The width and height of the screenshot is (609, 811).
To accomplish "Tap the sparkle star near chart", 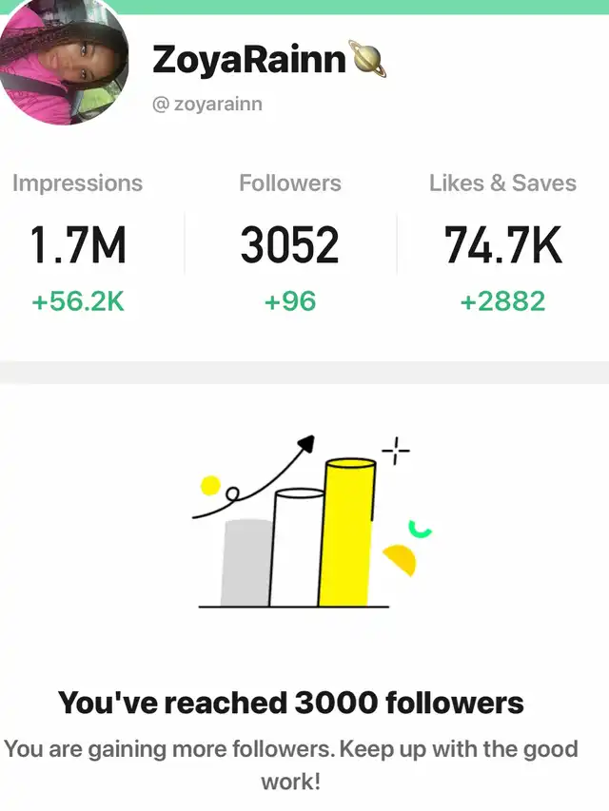I will (396, 451).
